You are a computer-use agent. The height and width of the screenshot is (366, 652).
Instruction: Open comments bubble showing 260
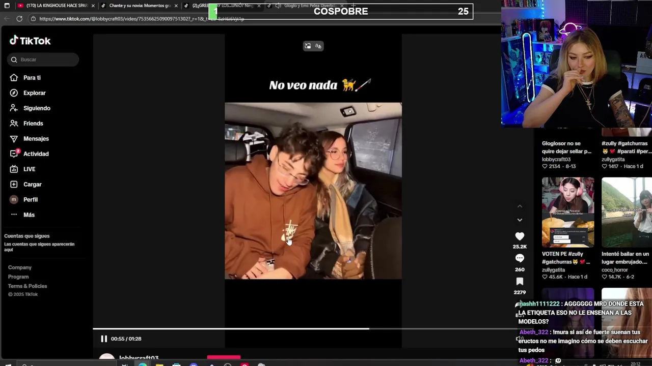[520, 258]
